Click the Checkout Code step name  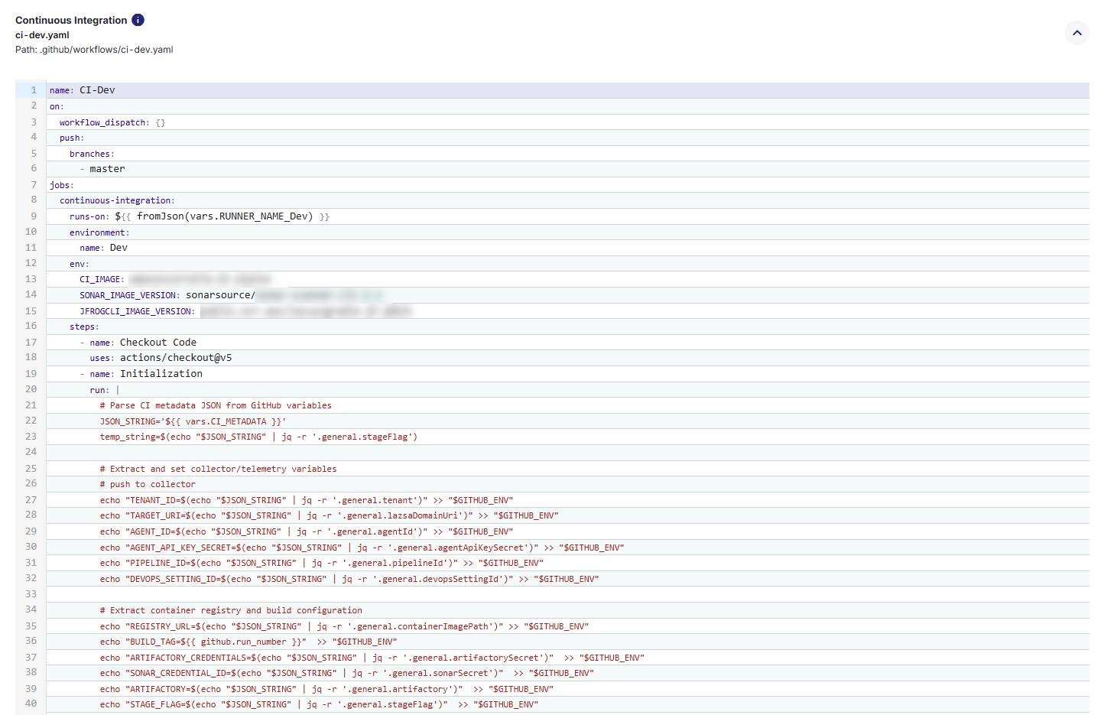click(x=163, y=342)
